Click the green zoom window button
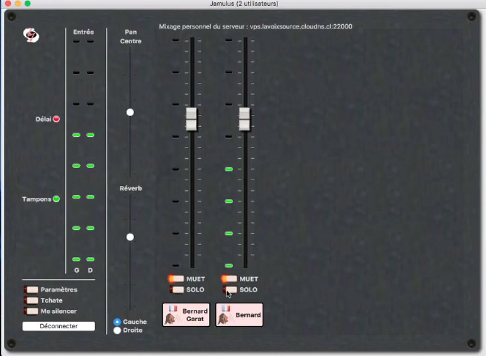The image size is (486, 356). [28, 3]
